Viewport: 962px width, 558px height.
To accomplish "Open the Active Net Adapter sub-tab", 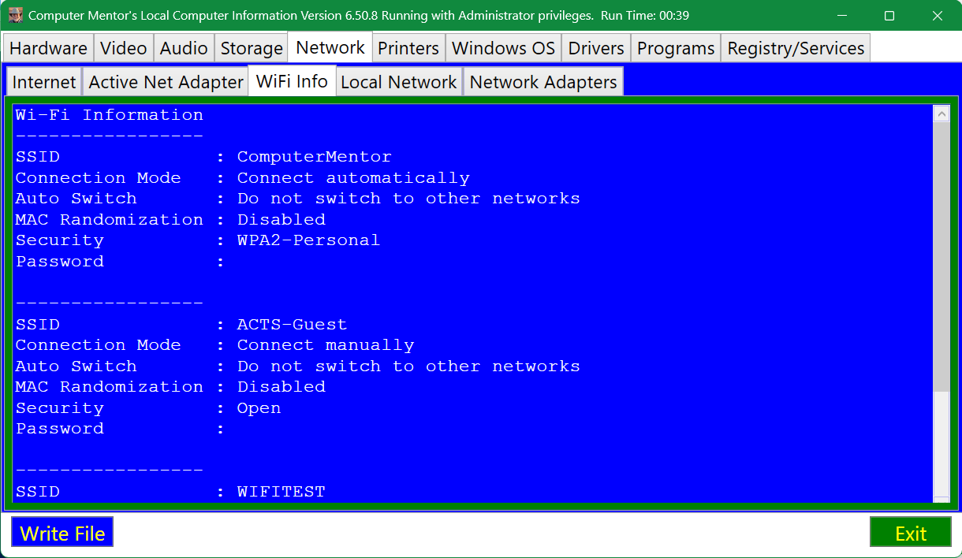I will tap(166, 82).
